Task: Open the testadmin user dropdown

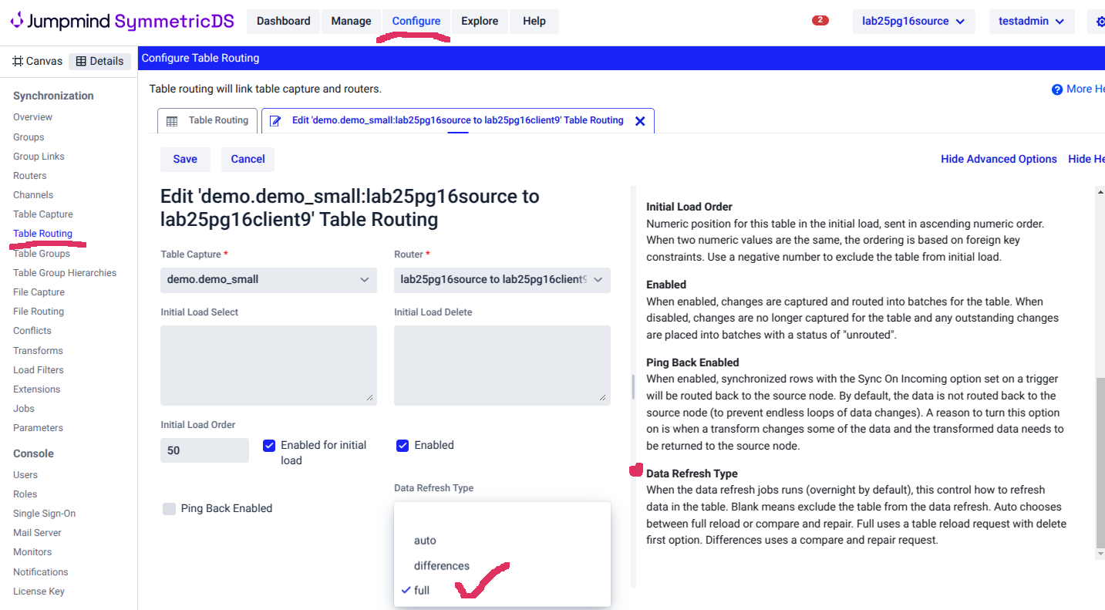Action: [x=1032, y=22]
